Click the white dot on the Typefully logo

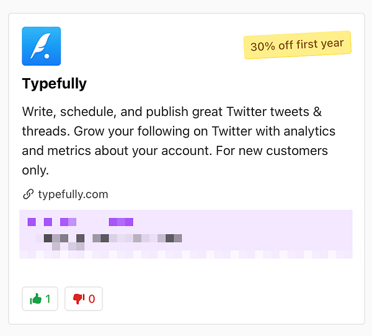tap(47, 56)
